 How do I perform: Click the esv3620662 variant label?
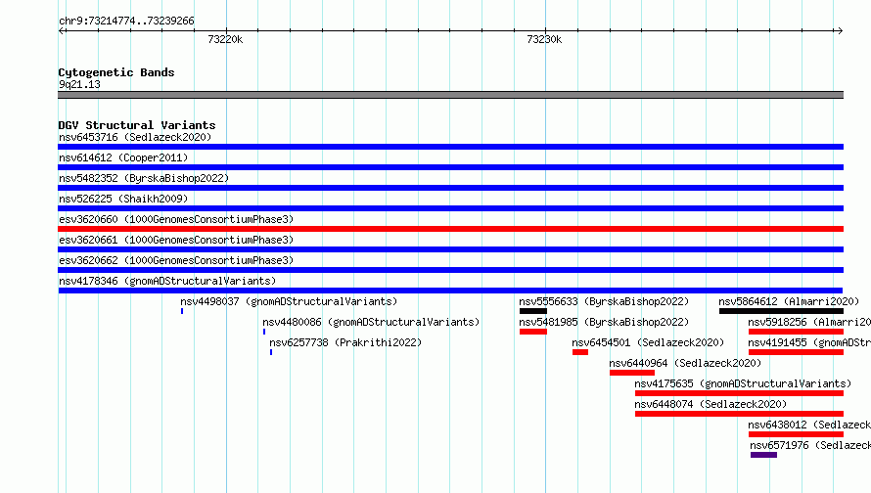(x=176, y=260)
